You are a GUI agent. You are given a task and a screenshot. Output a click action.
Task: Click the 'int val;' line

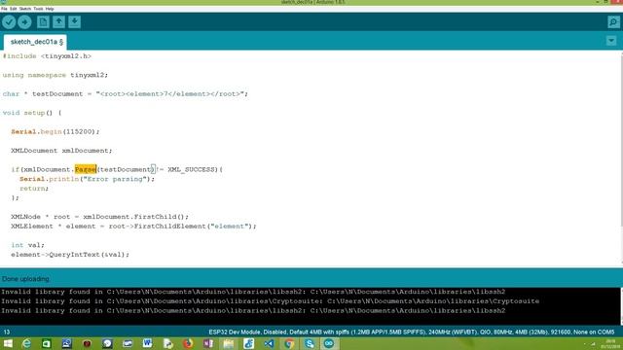click(28, 245)
